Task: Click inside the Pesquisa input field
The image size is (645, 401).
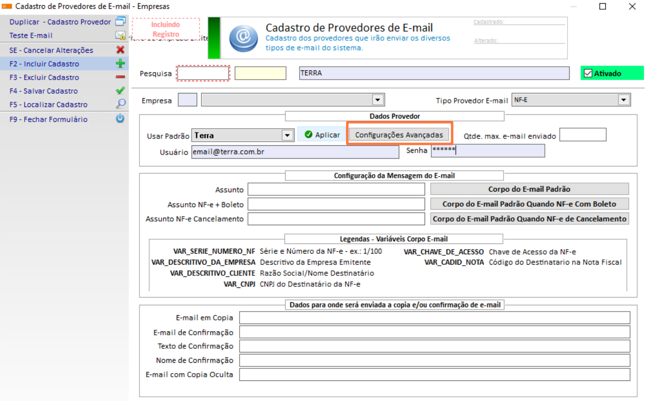Action: (x=203, y=73)
